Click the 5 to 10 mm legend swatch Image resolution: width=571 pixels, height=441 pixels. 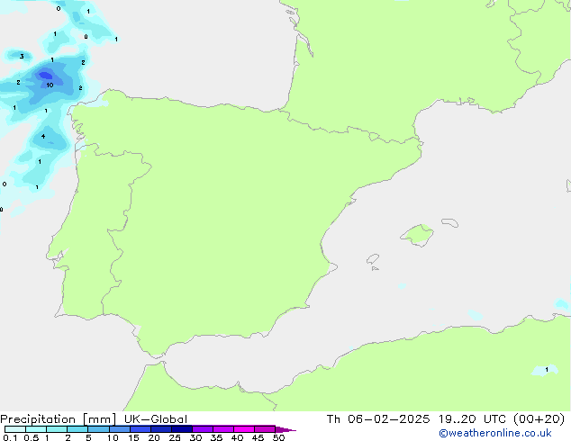[98, 429]
